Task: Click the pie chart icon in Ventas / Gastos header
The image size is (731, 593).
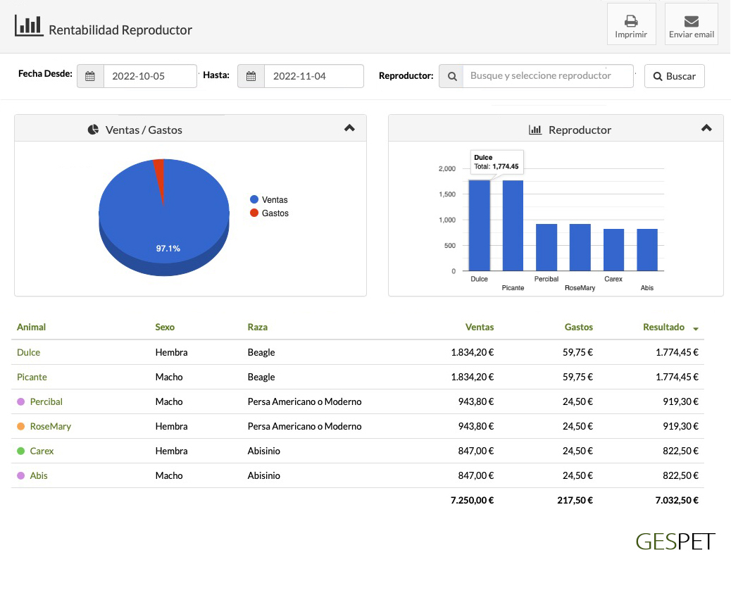Action: [x=93, y=130]
